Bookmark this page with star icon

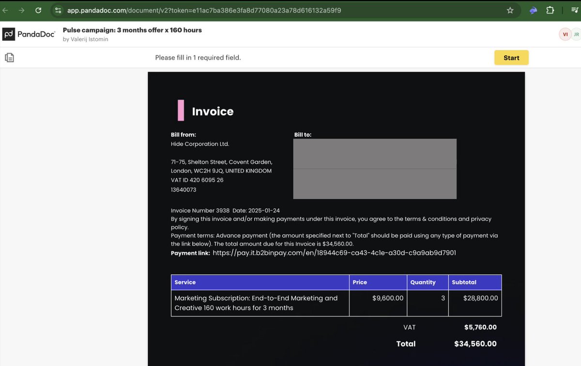[510, 10]
